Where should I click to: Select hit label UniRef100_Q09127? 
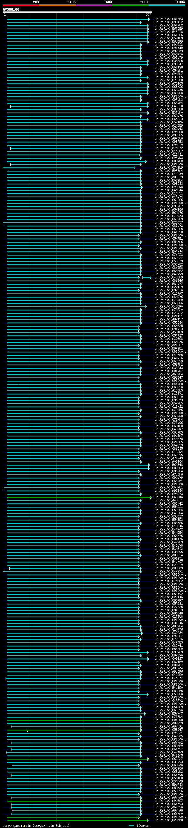point(169,659)
